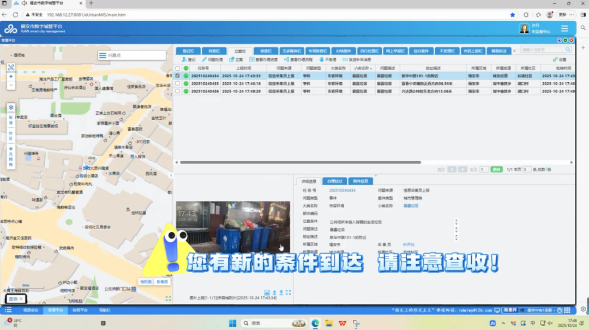589x330 pixels.
Task: Click the 立案 toolbar action
Action: [x=236, y=59]
